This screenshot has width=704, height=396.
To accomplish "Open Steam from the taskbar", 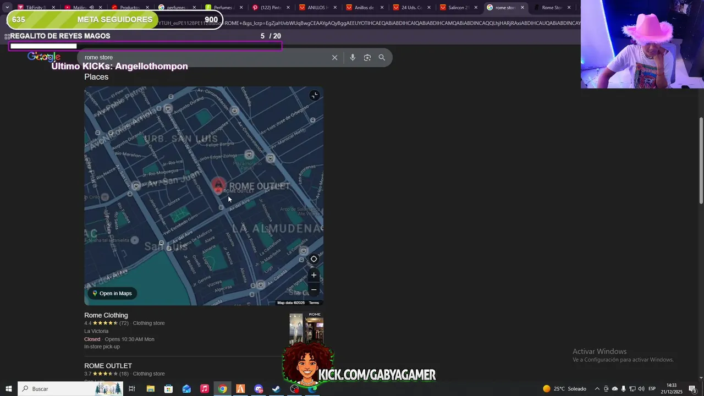I will point(276,389).
